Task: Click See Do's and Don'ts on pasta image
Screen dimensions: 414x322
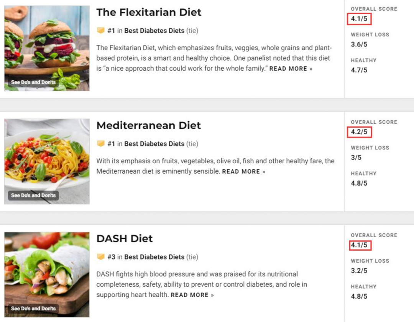Action: pos(33,195)
